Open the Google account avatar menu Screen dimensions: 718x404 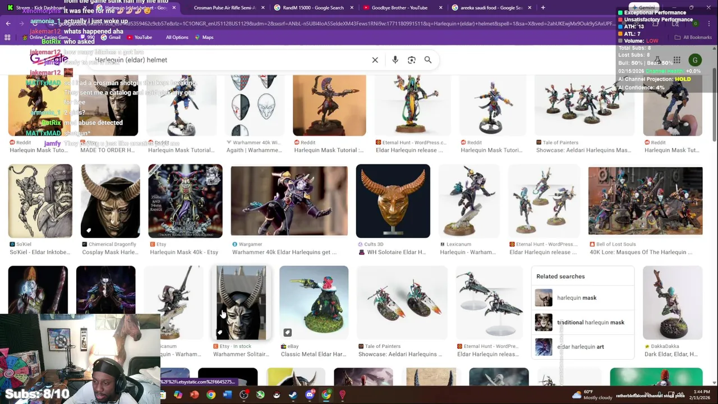tap(695, 60)
